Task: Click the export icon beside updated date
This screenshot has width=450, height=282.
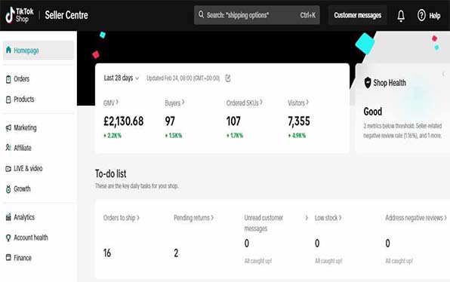Action: (228, 78)
